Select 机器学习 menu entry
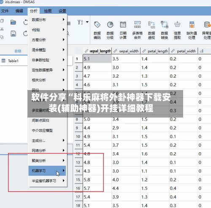Image resolution: width=211 pixels, height=208 pixels. pyautogui.click(x=47, y=171)
